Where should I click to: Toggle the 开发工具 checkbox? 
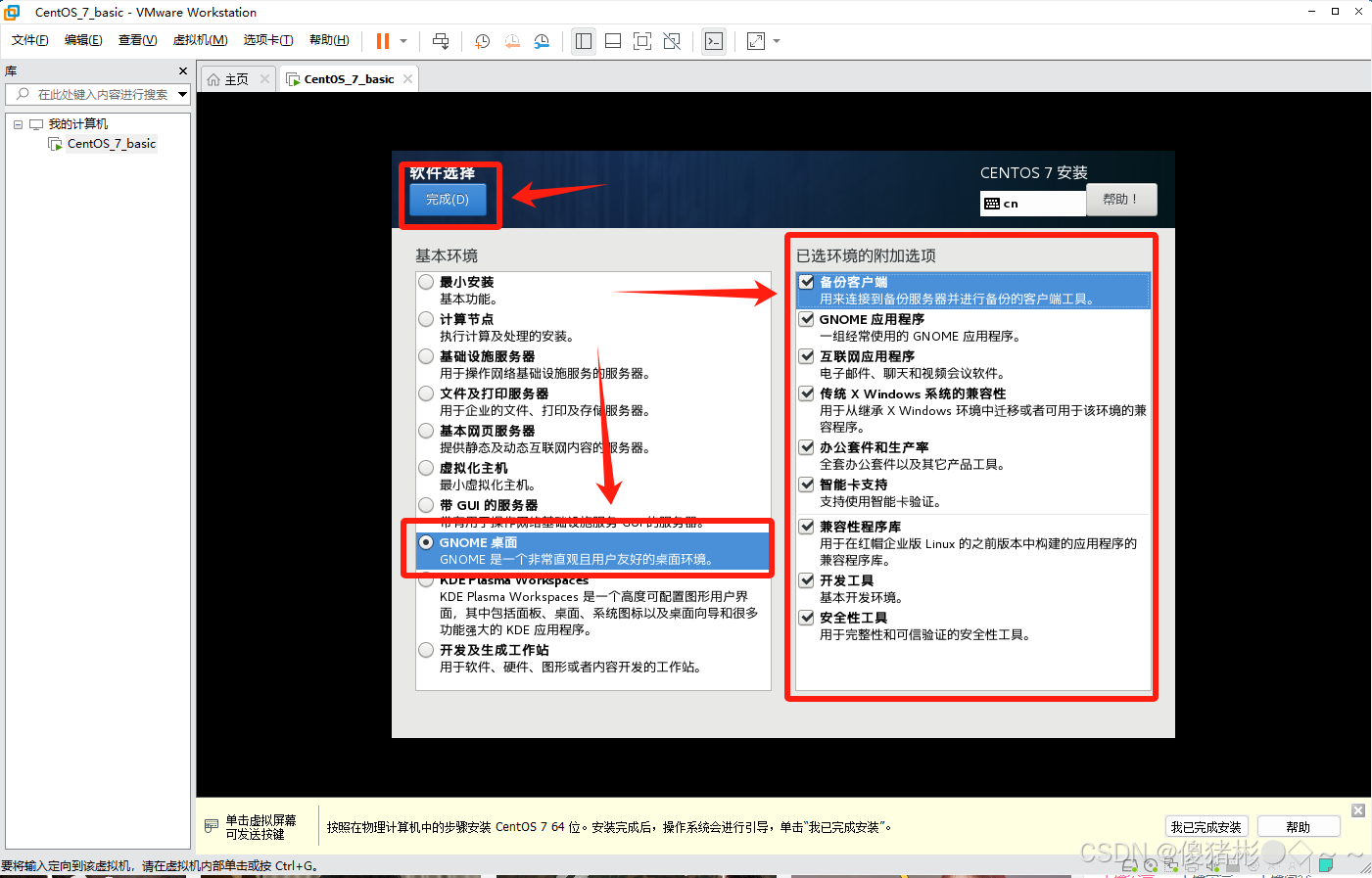[x=807, y=580]
